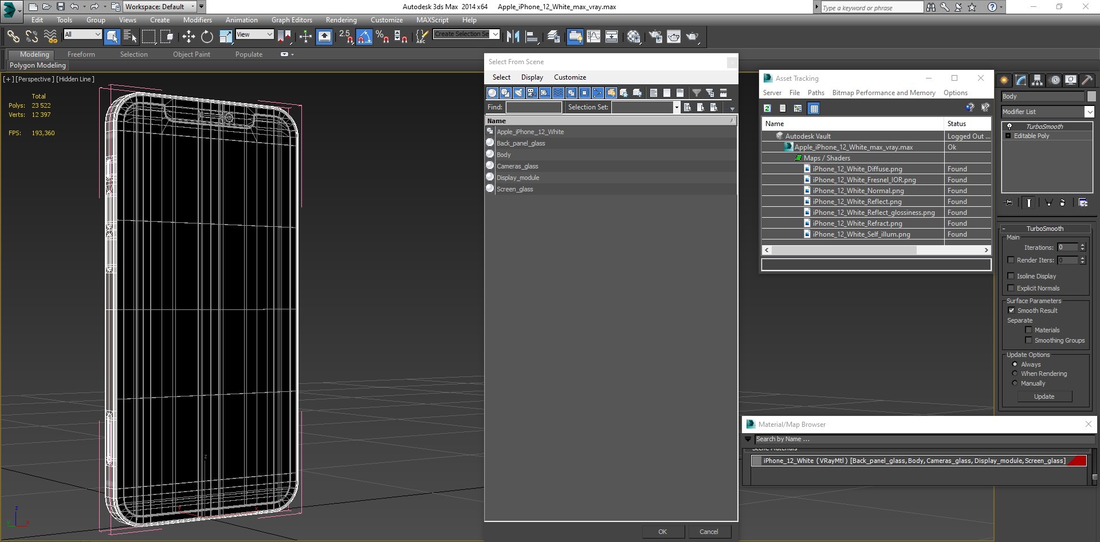Undo the last action in quick access toolbar

pos(74,7)
